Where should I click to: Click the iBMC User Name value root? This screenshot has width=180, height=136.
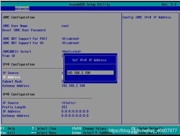pos(65,26)
